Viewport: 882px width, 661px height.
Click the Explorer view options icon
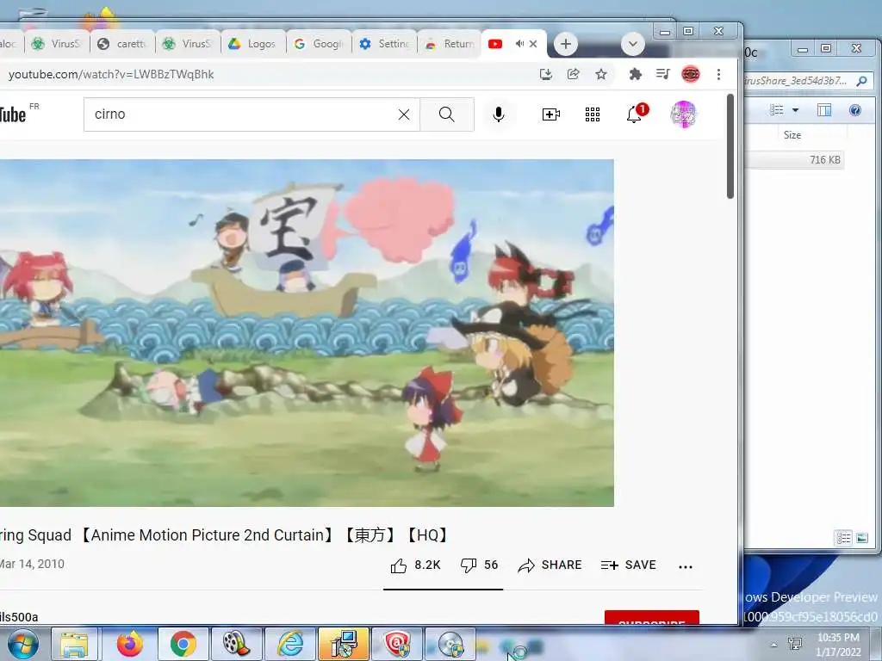click(x=777, y=110)
